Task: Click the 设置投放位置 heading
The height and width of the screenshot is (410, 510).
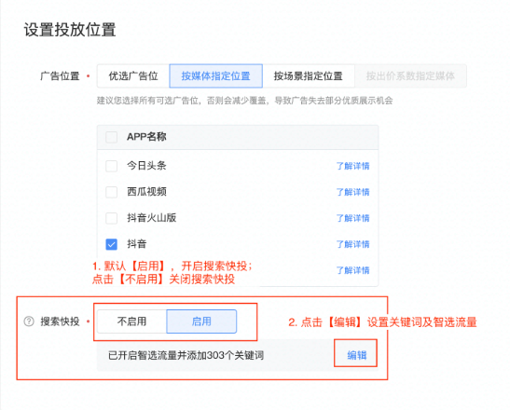Action: tap(70, 30)
